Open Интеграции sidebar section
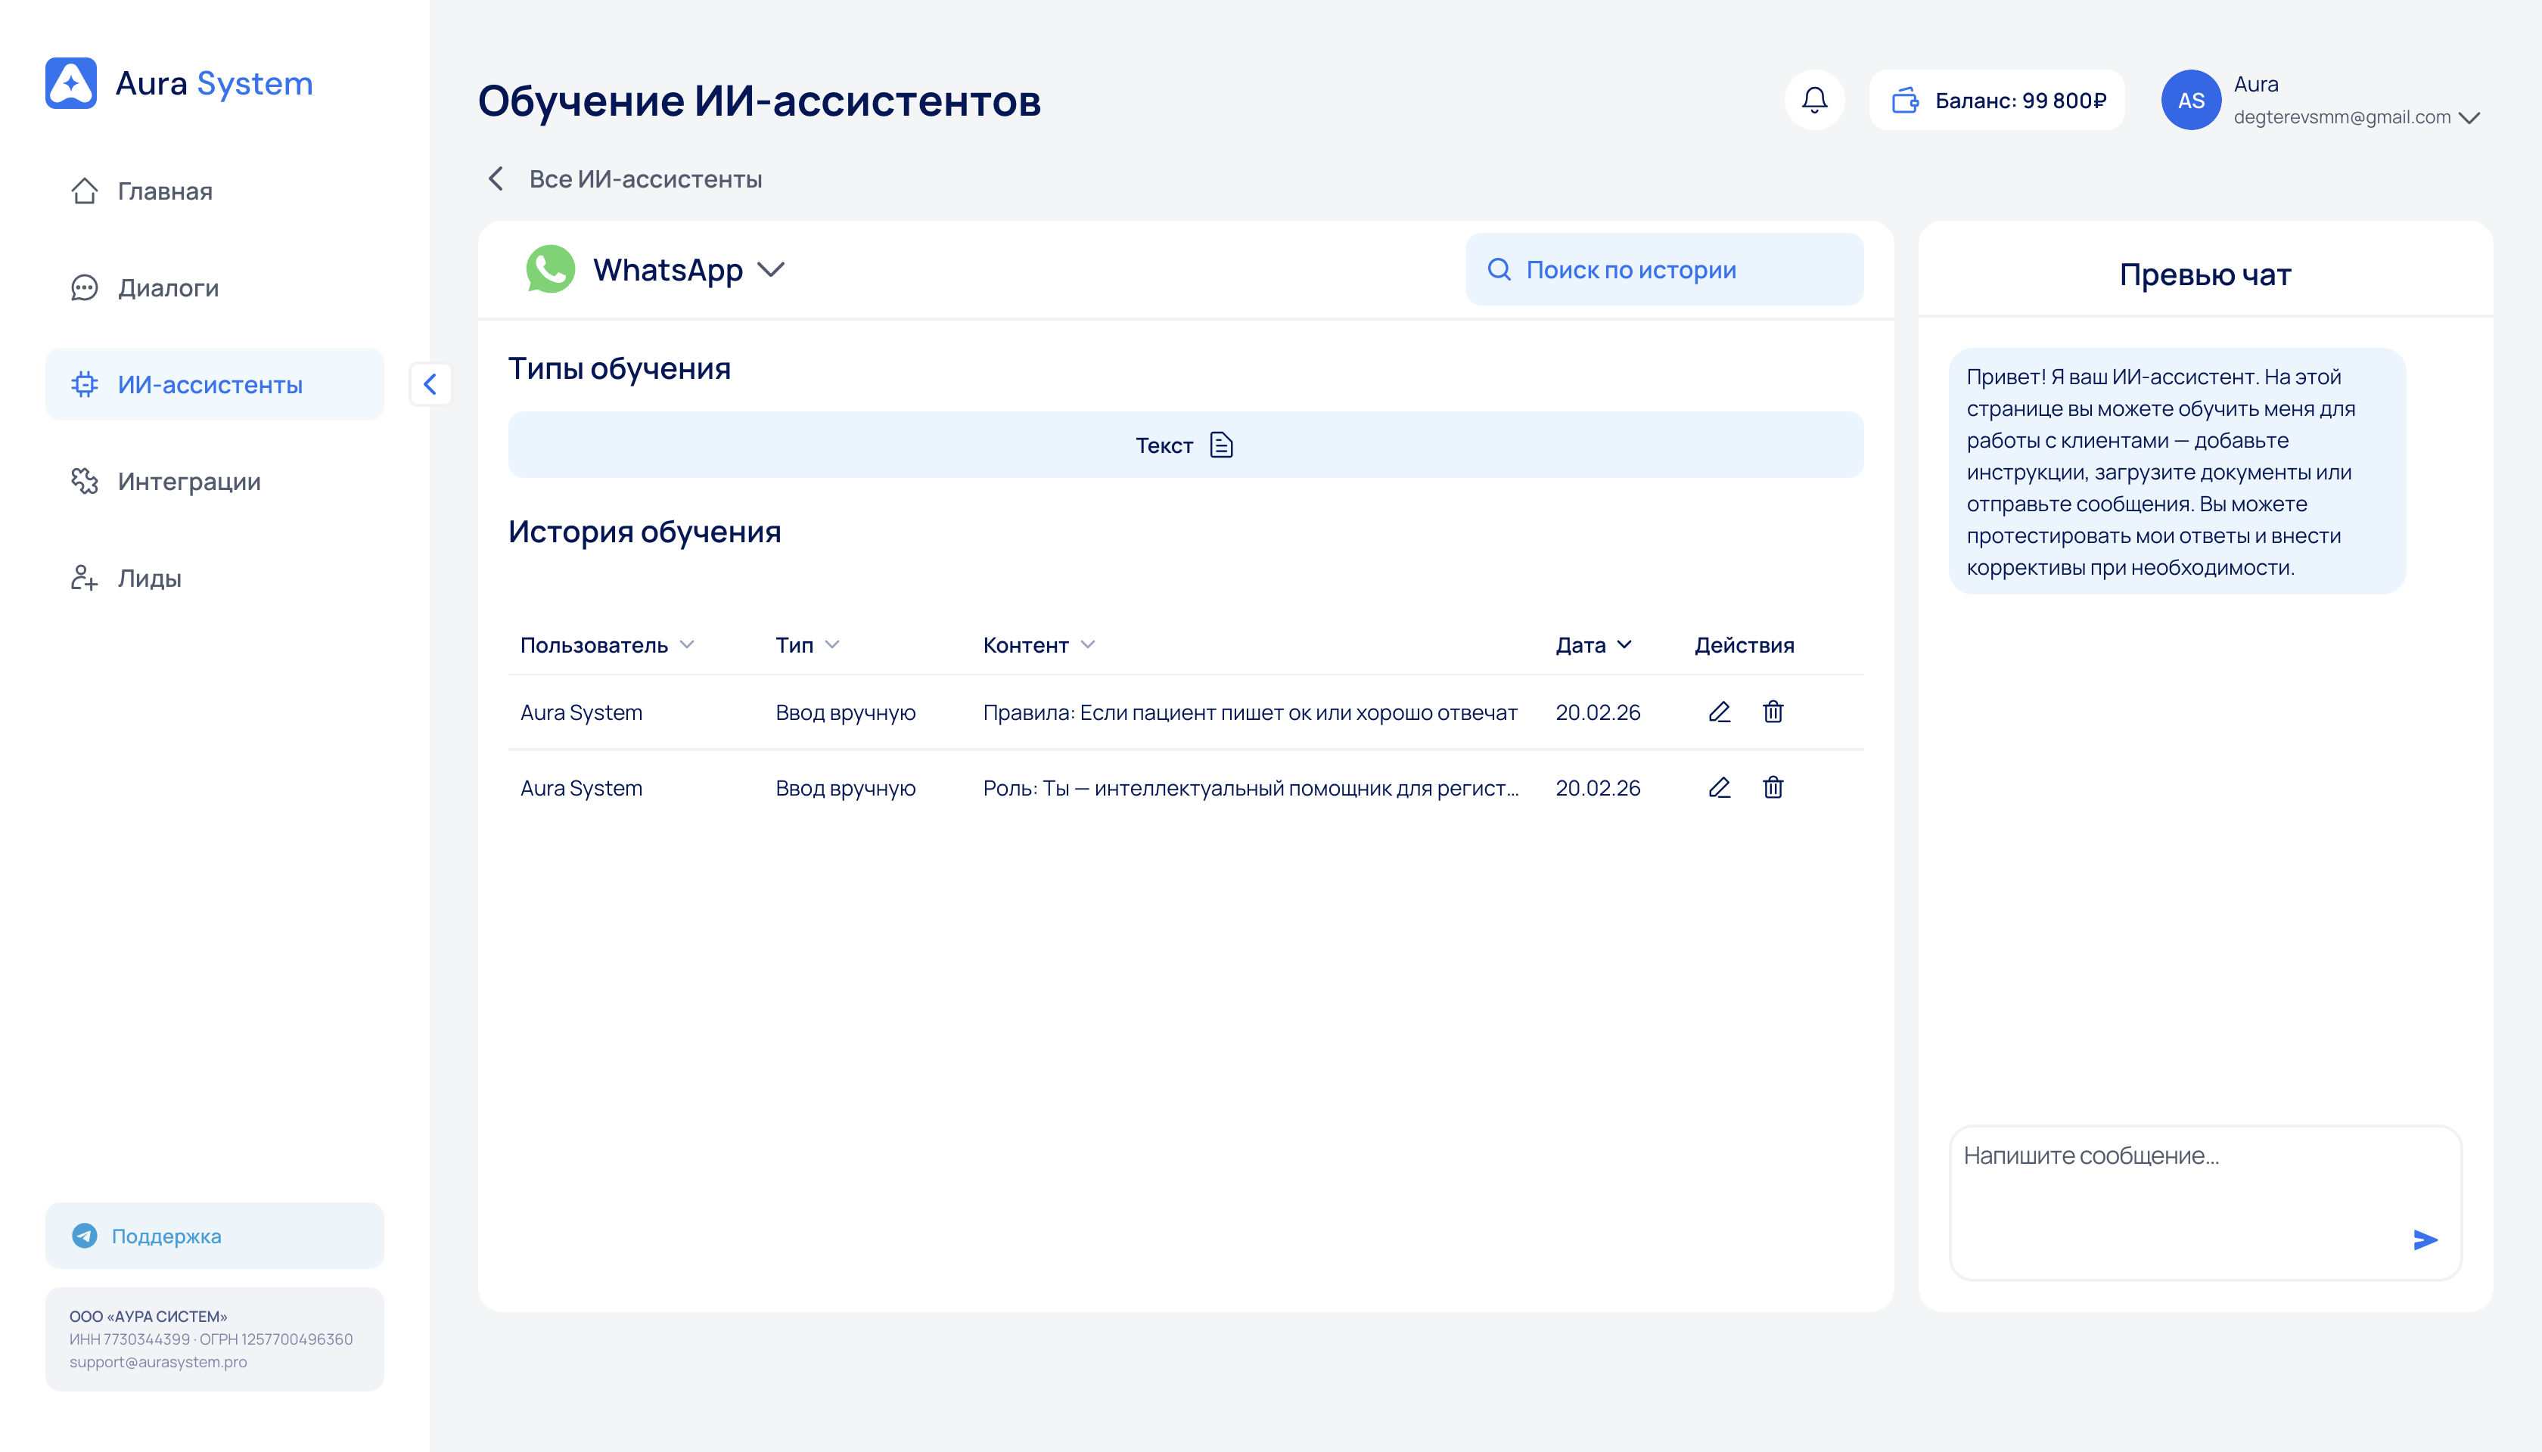This screenshot has height=1452, width=2542. coord(188,482)
